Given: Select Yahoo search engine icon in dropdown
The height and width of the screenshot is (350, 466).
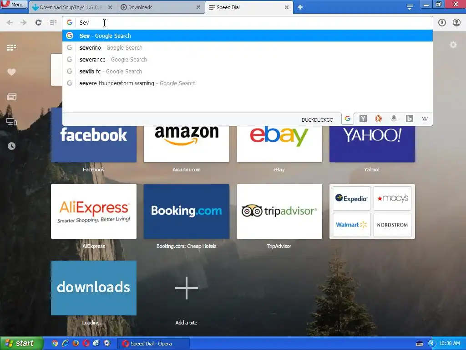Looking at the screenshot, I should coord(363,119).
